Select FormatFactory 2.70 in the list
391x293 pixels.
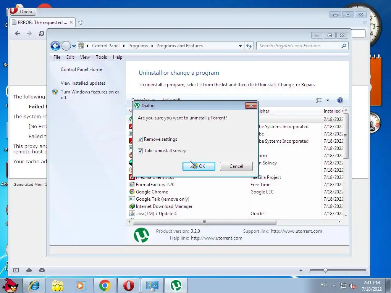point(155,185)
